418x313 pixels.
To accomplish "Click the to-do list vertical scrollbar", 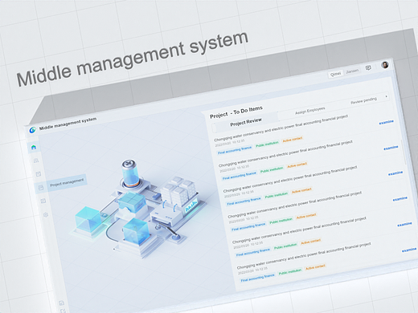I will (x=404, y=152).
